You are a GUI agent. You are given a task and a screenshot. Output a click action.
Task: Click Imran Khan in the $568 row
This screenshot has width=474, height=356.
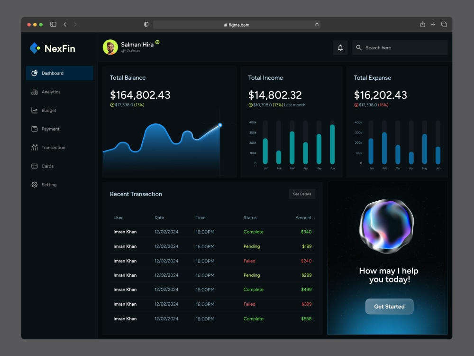coord(125,319)
